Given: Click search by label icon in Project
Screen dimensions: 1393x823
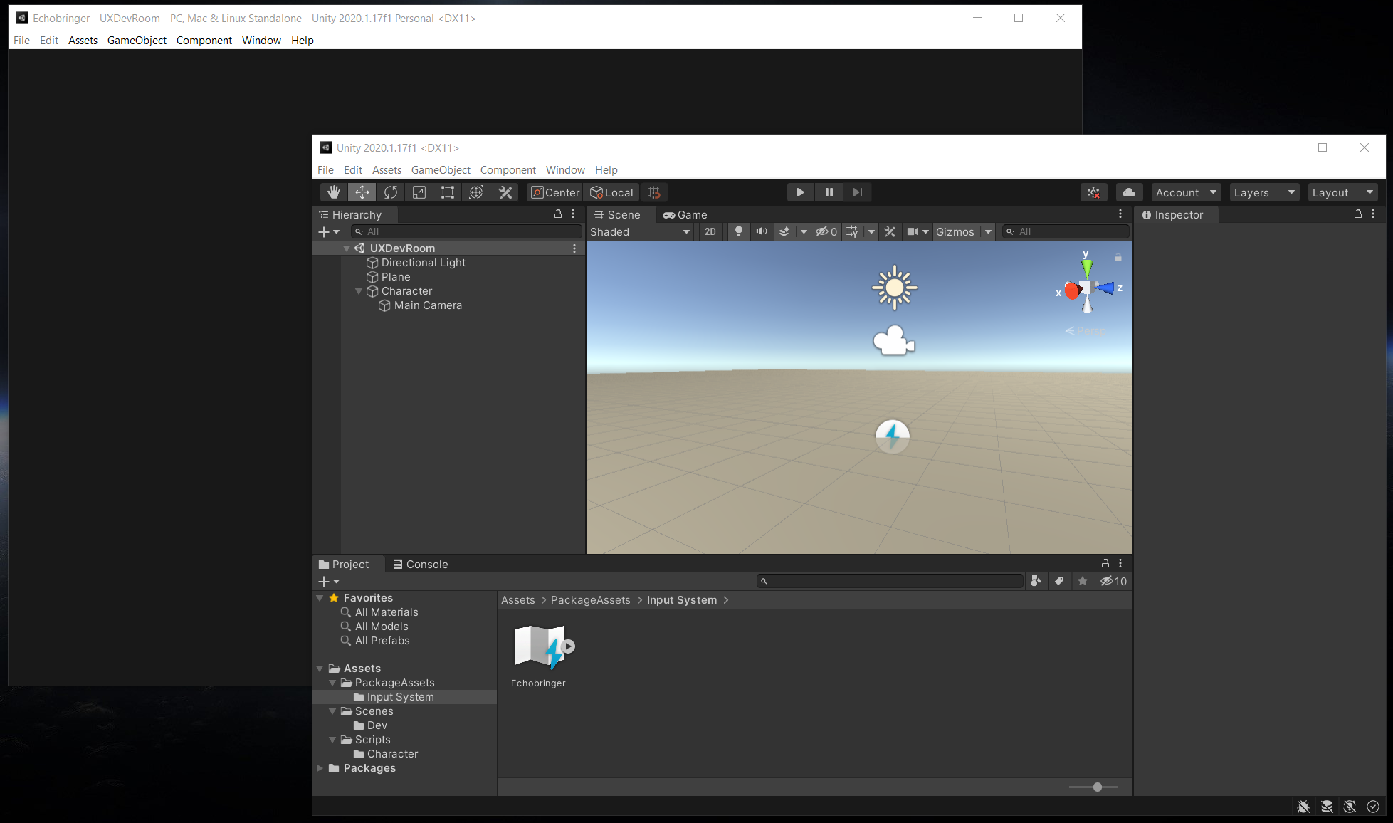Looking at the screenshot, I should [x=1059, y=581].
